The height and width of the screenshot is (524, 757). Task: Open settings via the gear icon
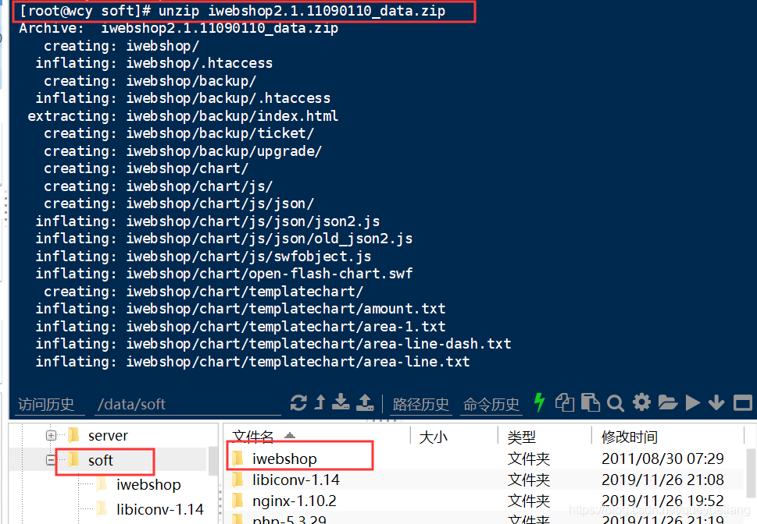pyautogui.click(x=641, y=402)
